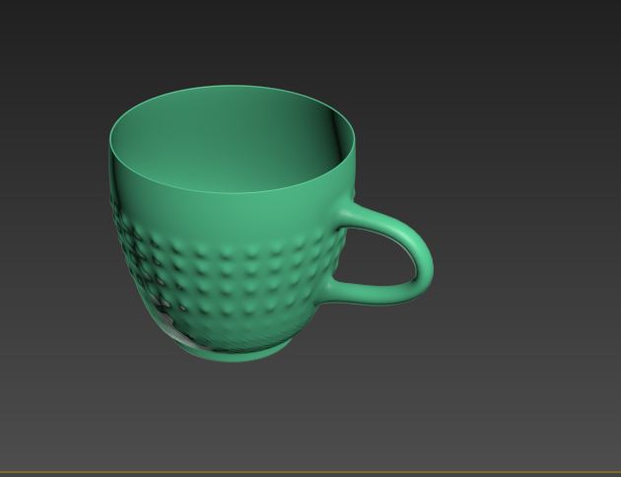The image size is (621, 477).
Task: Click the top rim of the cup
Action: click(232, 88)
